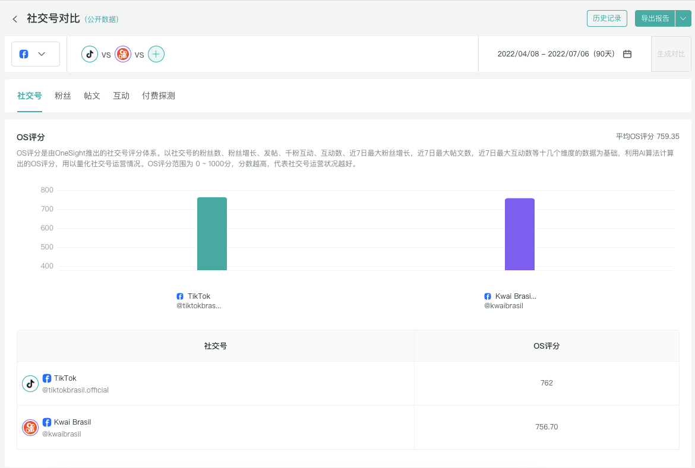Click the 生成对比 button
The height and width of the screenshot is (468, 695).
pyautogui.click(x=671, y=54)
